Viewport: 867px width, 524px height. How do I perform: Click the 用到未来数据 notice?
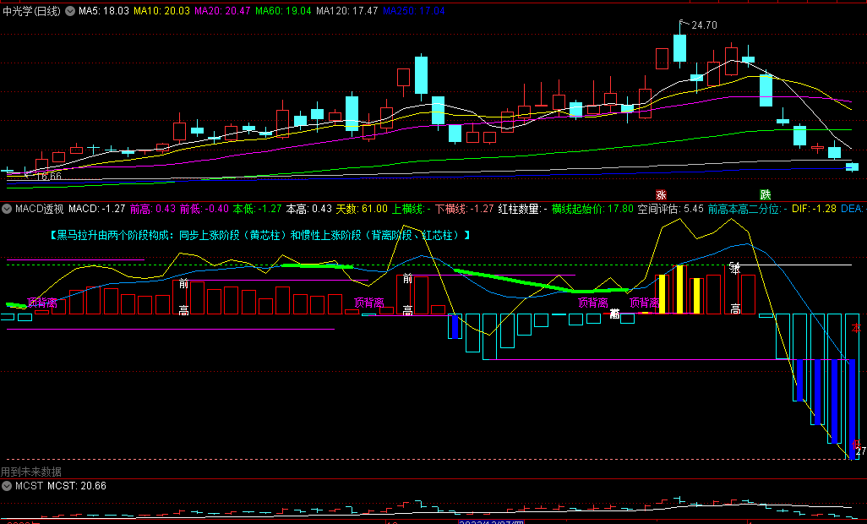tap(31, 472)
